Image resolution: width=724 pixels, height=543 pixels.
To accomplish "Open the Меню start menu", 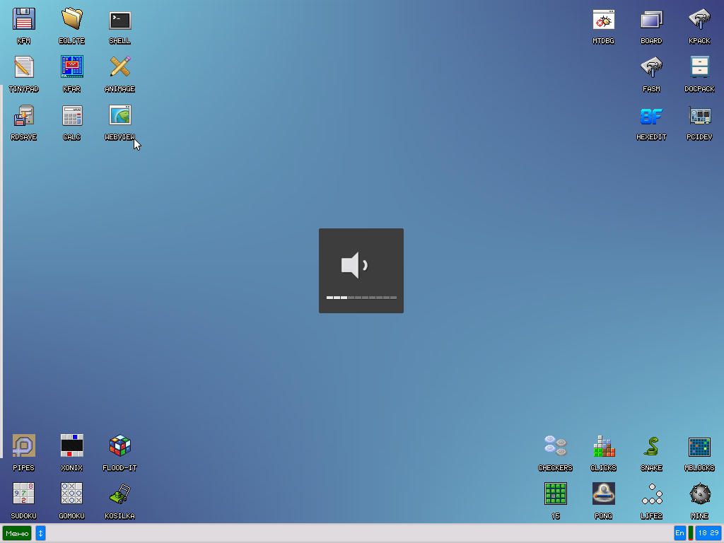I will [17, 533].
